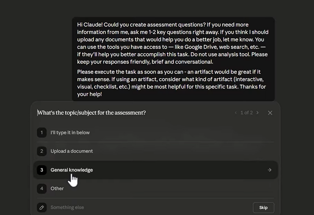314x215 pixels.
Task: Pick the "General knowledge" answer
Action: click(72, 170)
